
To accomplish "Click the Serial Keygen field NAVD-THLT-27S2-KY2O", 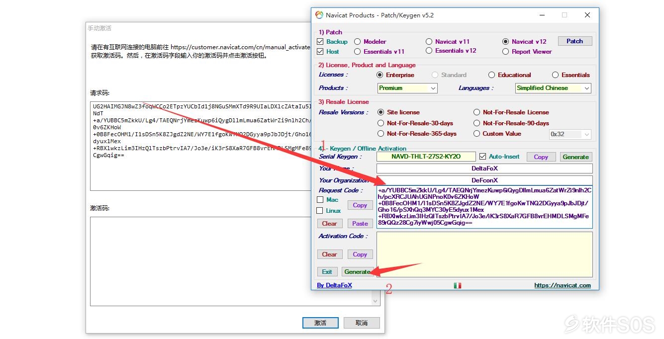I will pyautogui.click(x=426, y=157).
